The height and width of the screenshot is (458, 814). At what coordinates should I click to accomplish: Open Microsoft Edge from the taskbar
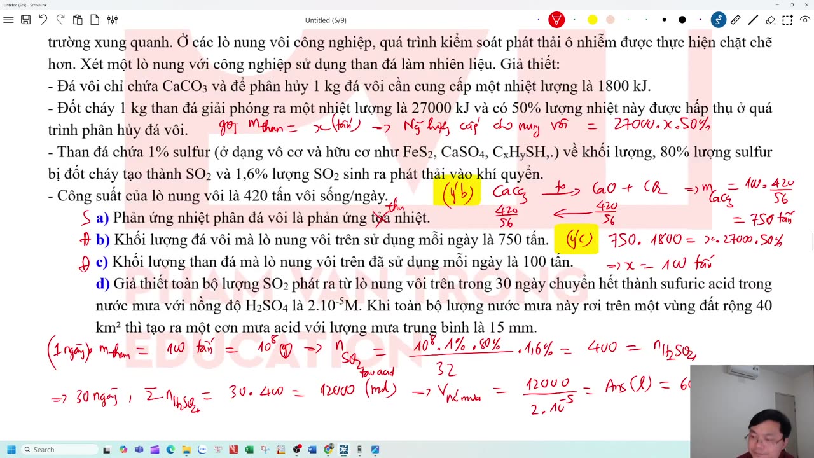pos(170,450)
